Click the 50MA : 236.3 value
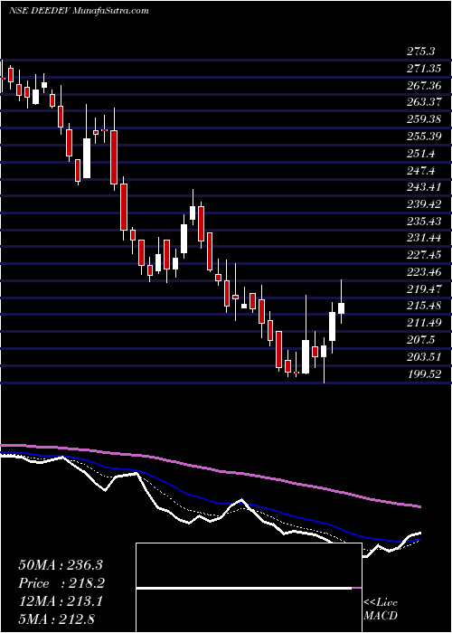 point(61,564)
